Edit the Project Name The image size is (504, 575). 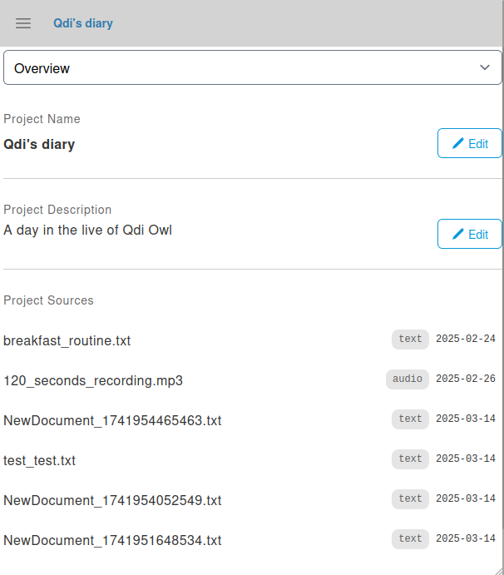tap(469, 143)
